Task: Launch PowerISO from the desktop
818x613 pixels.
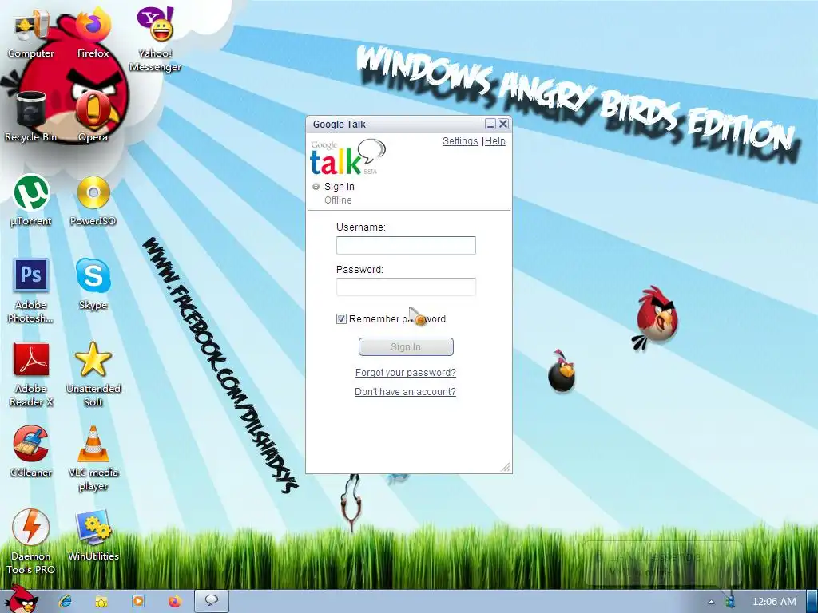Action: [93, 200]
